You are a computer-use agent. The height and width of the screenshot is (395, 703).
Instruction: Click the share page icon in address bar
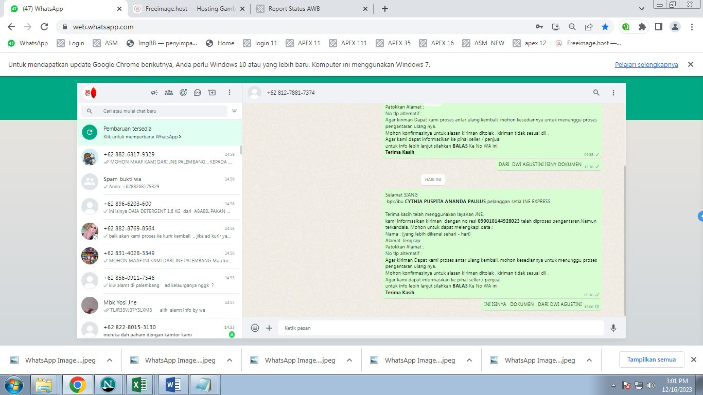(x=589, y=27)
